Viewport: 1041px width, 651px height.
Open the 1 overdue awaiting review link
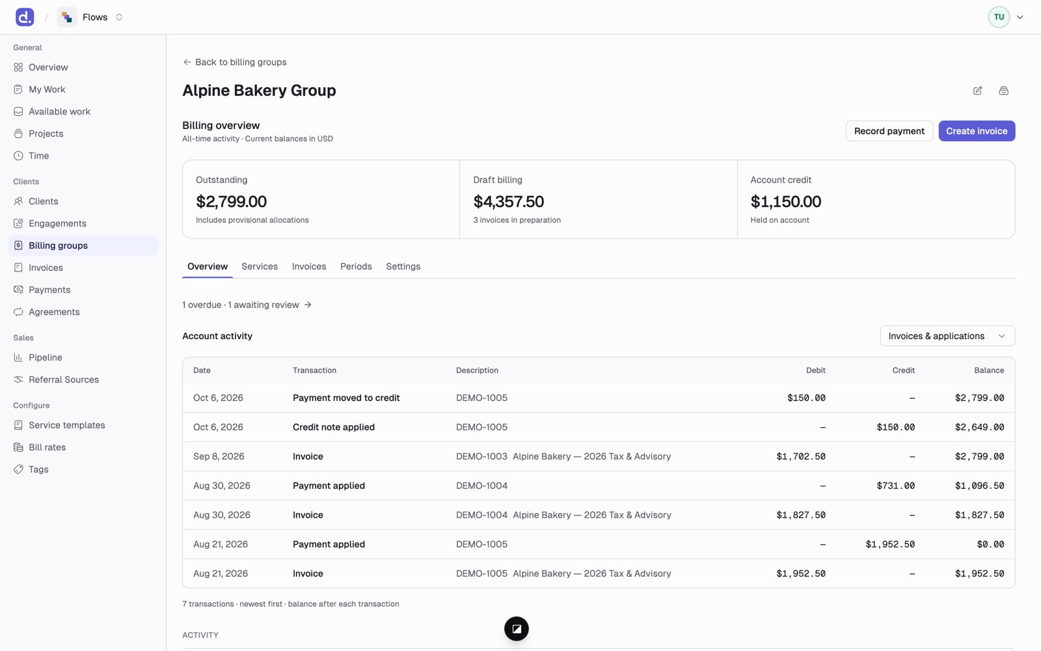click(x=247, y=305)
